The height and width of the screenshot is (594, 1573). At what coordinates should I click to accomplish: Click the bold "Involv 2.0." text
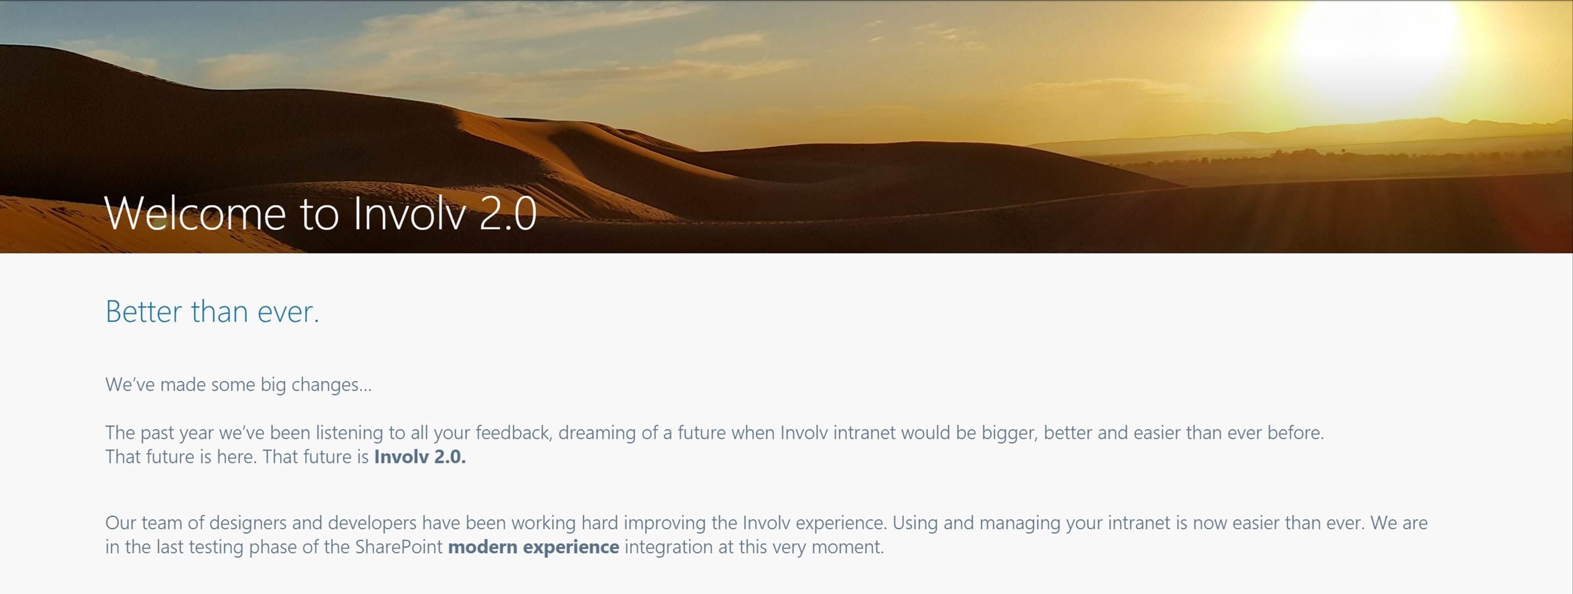[419, 457]
